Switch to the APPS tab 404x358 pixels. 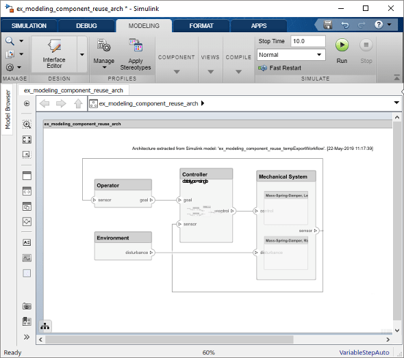[x=259, y=26]
